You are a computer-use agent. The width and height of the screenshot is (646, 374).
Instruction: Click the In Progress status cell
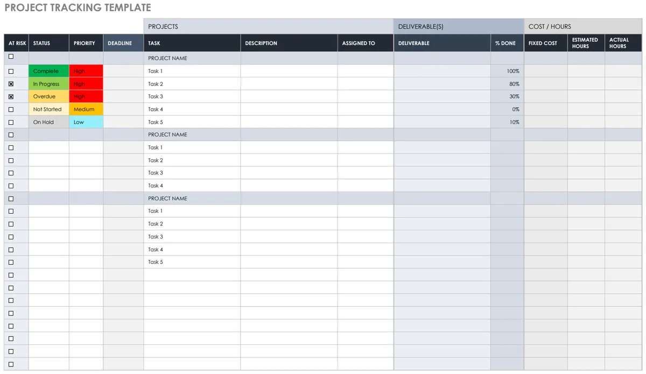(49, 84)
